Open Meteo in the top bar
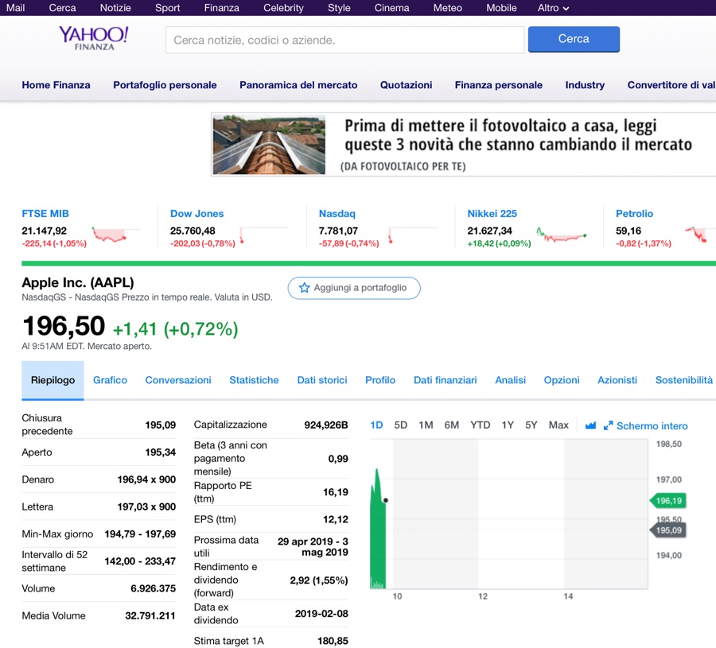This screenshot has height=648, width=716. 447,8
